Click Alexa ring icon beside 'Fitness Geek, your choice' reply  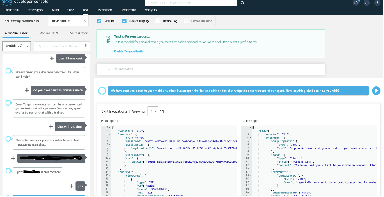[8, 71]
